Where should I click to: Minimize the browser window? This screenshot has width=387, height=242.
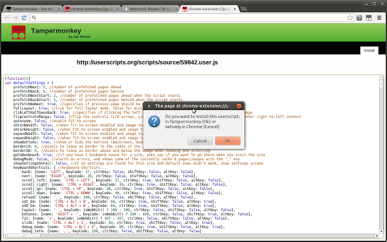coord(366,4)
